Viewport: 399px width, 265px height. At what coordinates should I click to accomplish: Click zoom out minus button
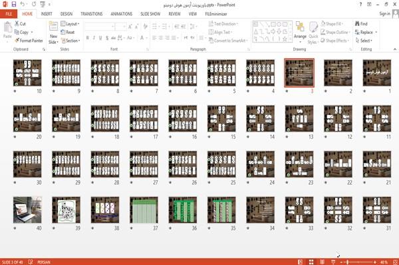point(342,262)
